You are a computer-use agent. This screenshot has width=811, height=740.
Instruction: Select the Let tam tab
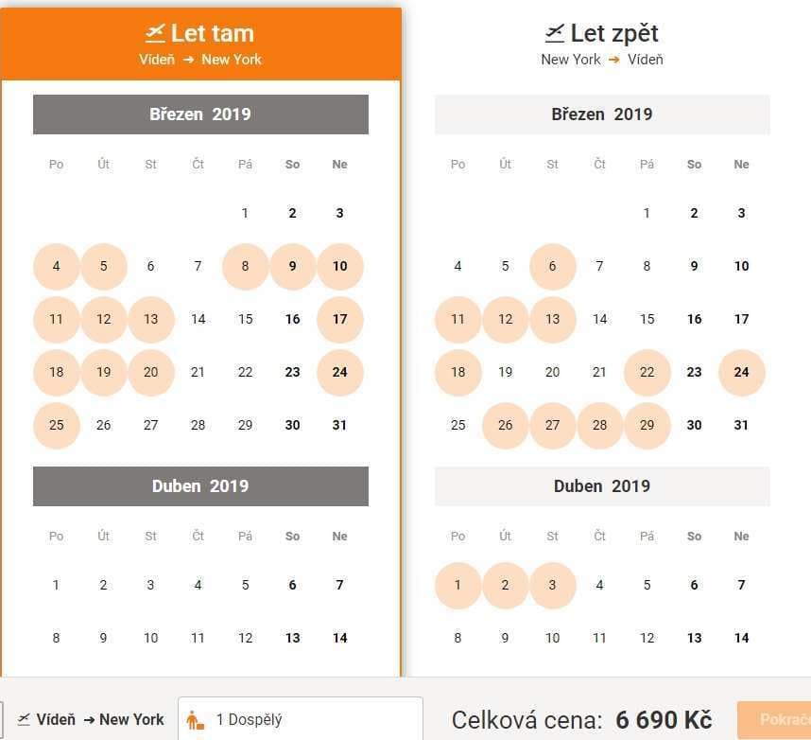(200, 44)
